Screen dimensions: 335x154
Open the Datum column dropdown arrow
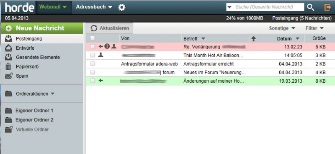[297, 39]
